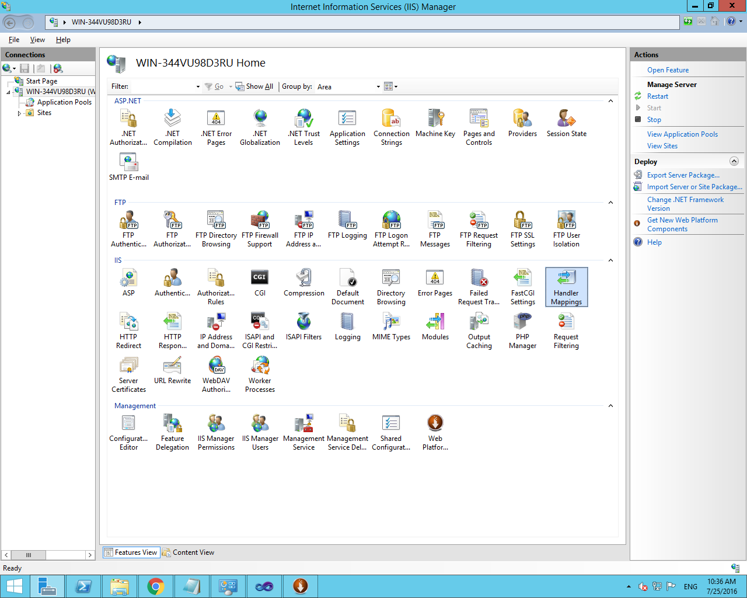The height and width of the screenshot is (598, 747).
Task: Collapse the Management group section
Action: coord(610,406)
